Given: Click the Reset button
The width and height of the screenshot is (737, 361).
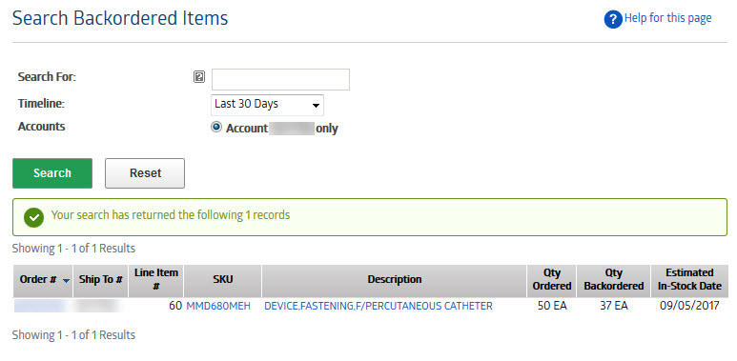Looking at the screenshot, I should 145,173.
